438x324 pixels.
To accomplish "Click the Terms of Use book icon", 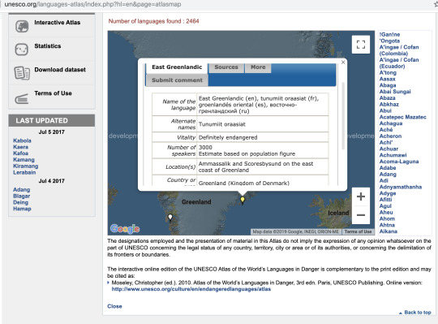I will [22, 99].
